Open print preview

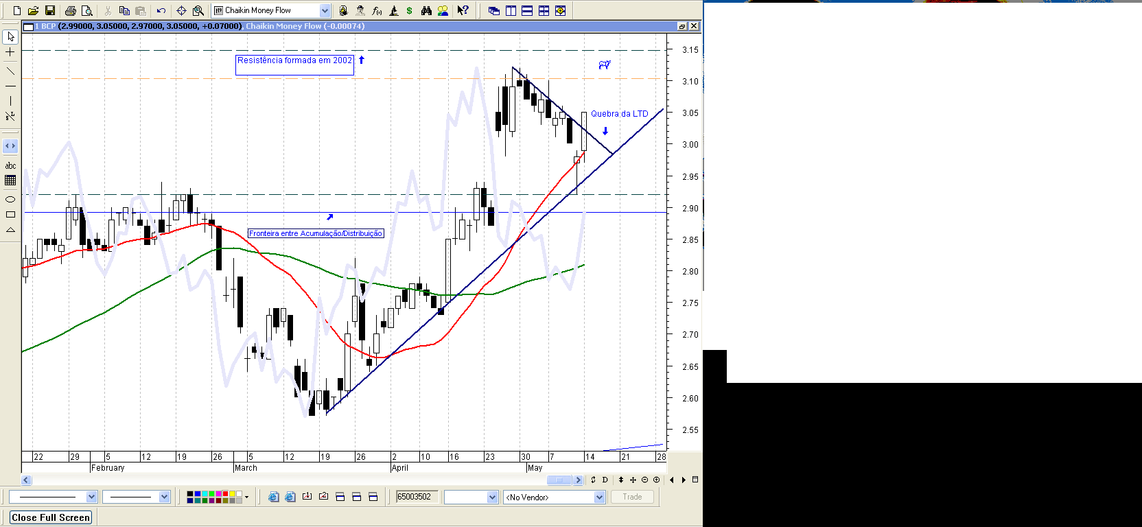coord(87,10)
